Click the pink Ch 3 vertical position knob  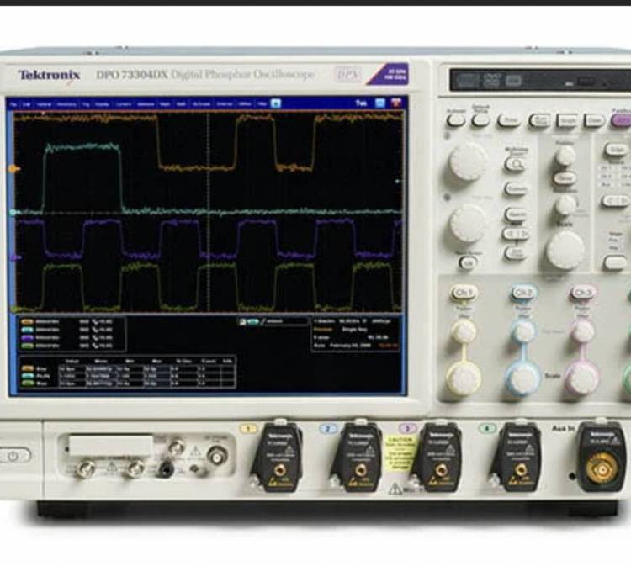(582, 331)
